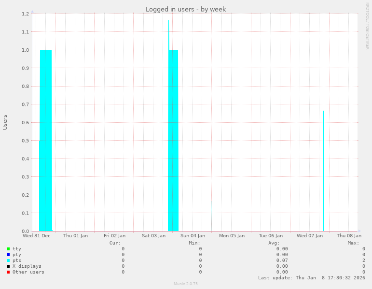Click the "Munin 2.0.75" footer text
372x289 pixels.
(186, 284)
